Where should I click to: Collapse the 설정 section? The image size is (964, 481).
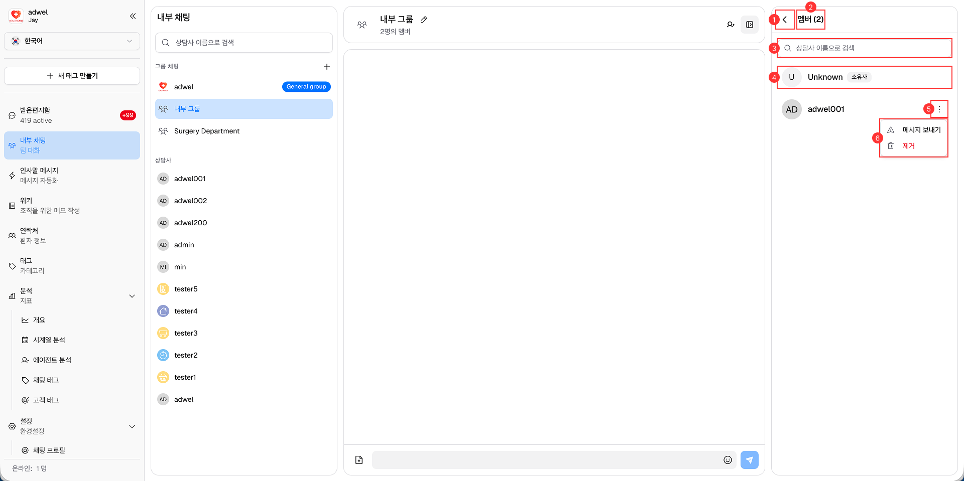132,426
